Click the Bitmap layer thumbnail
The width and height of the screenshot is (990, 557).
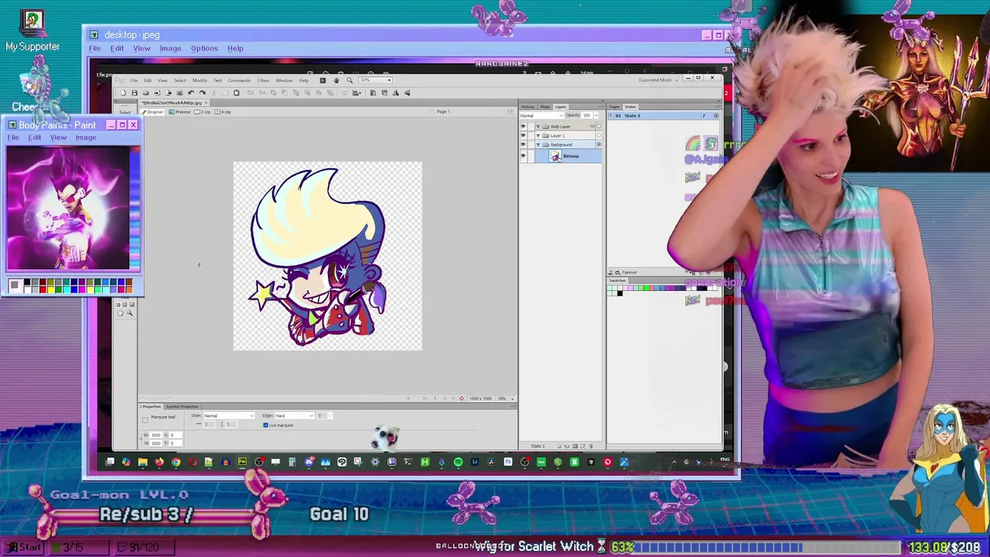tap(555, 155)
